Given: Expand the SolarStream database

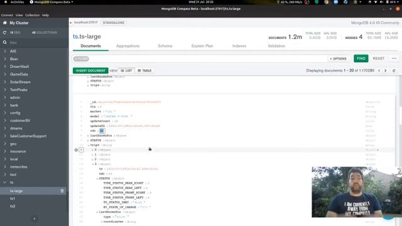Looking at the screenshot, I should pyautogui.click(x=5, y=82).
